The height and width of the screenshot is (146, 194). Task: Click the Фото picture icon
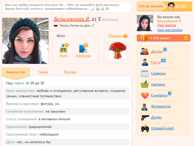[x=63, y=48]
